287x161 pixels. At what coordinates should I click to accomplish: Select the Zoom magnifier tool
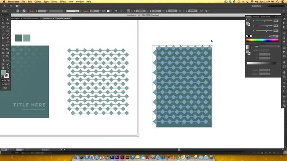click(8, 68)
